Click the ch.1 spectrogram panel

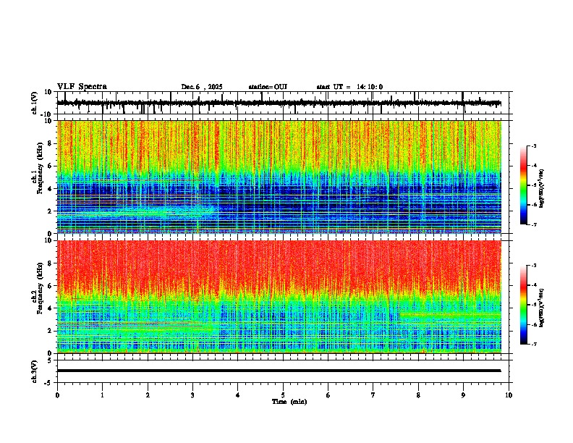[279, 177]
